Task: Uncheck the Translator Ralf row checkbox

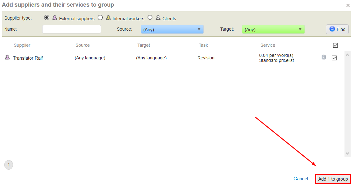Action: pyautogui.click(x=334, y=58)
